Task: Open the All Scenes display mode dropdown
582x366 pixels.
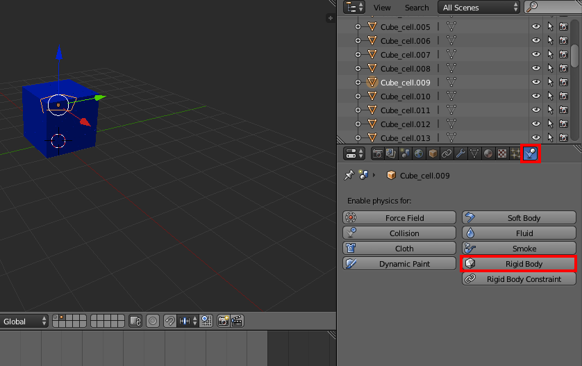Action: click(479, 8)
